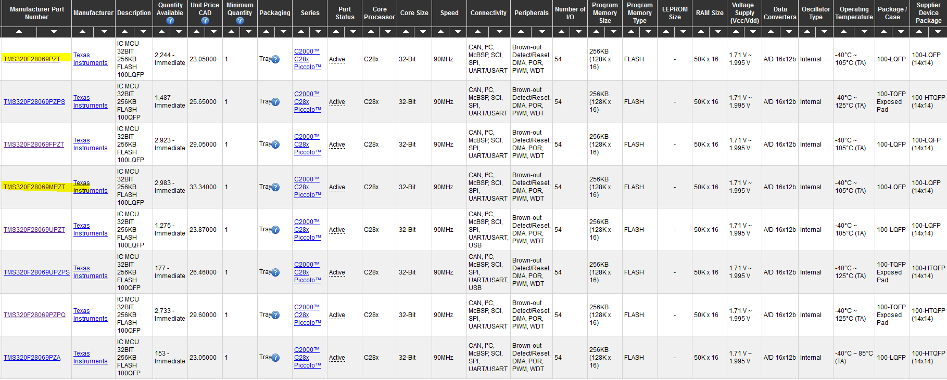The image size is (947, 380).
Task: Open C2000 C28x Piccolo series link in first row
Action: [x=307, y=59]
